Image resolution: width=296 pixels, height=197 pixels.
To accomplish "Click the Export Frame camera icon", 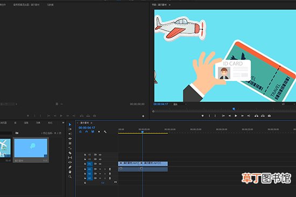I will (x=269, y=116).
